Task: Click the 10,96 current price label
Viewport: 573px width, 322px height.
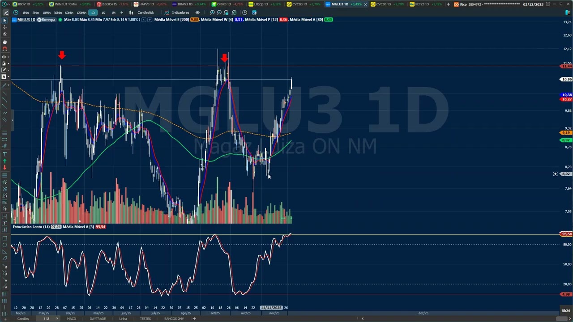Action: 566,79
